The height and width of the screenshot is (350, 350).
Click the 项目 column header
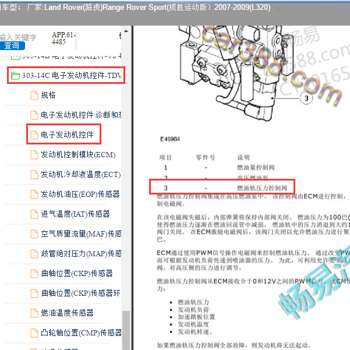(x=165, y=158)
